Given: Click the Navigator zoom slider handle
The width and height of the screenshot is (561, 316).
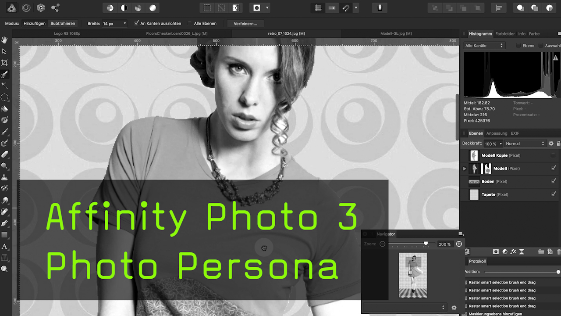Looking at the screenshot, I should 426,244.
